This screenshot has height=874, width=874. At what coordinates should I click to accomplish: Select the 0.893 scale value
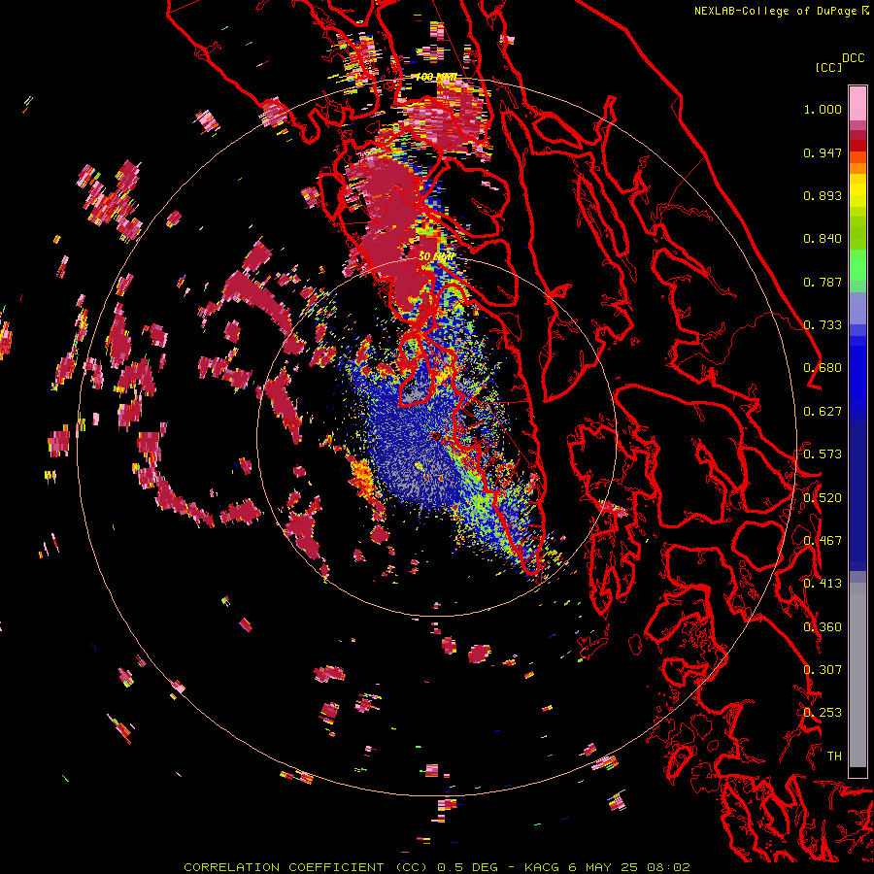(x=823, y=195)
